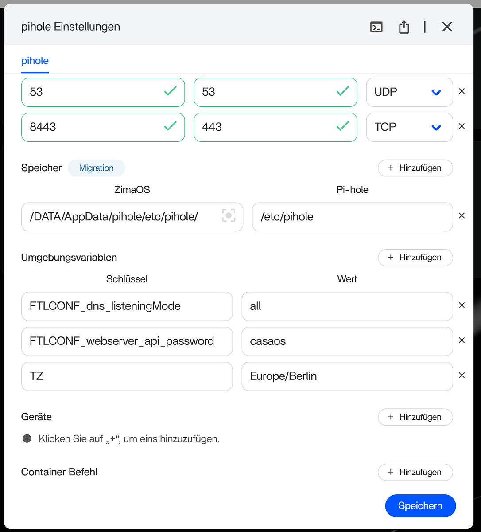
Task: Click the Migration badge next to Speicher
Action: 96,168
